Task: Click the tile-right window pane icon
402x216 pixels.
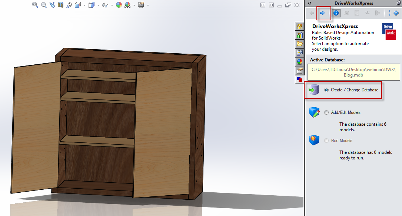Action: point(271,5)
